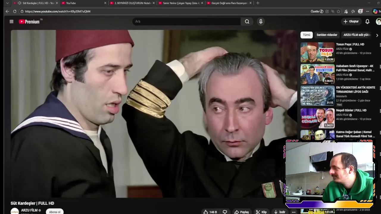
Task: Open options menu for Hababam Sınıfı Uyanıyor video
Action: tap(380, 67)
